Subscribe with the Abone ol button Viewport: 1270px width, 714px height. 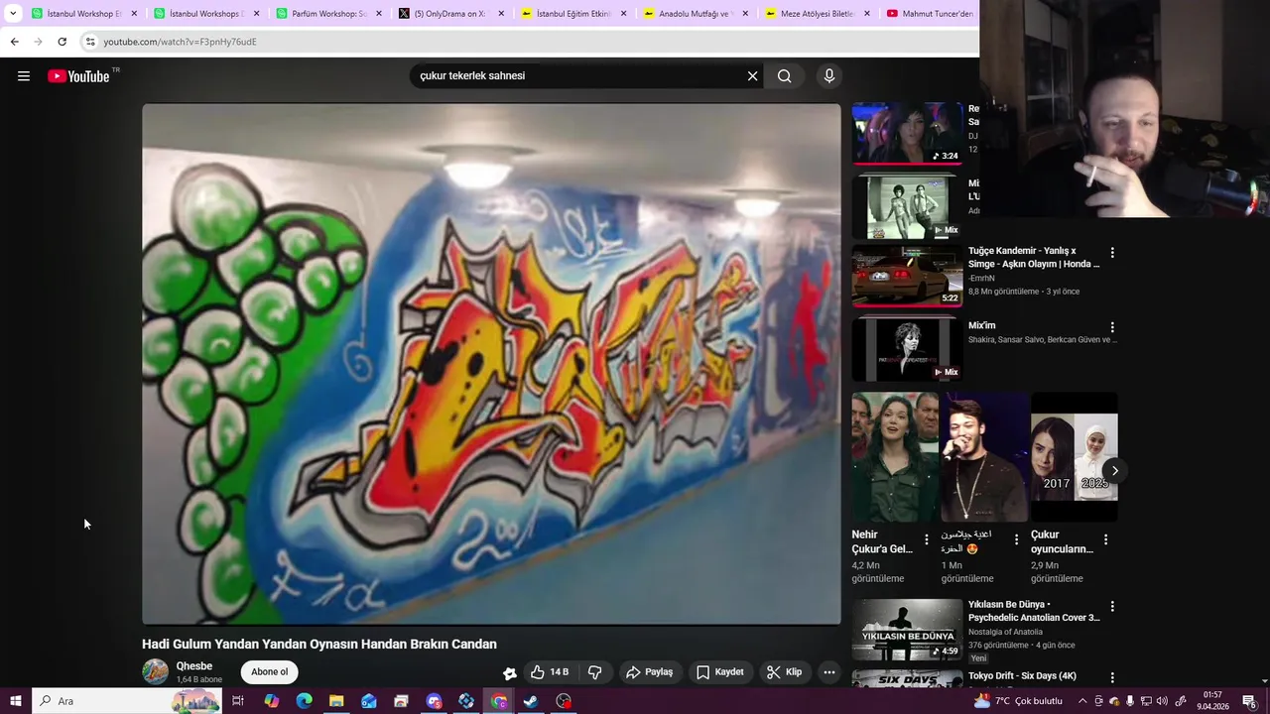pos(269,672)
